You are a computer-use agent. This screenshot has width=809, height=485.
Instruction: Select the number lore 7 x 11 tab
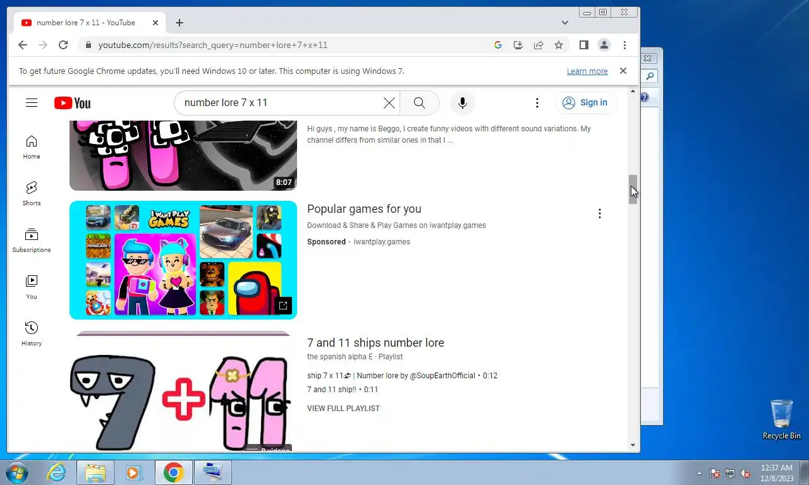[88, 23]
